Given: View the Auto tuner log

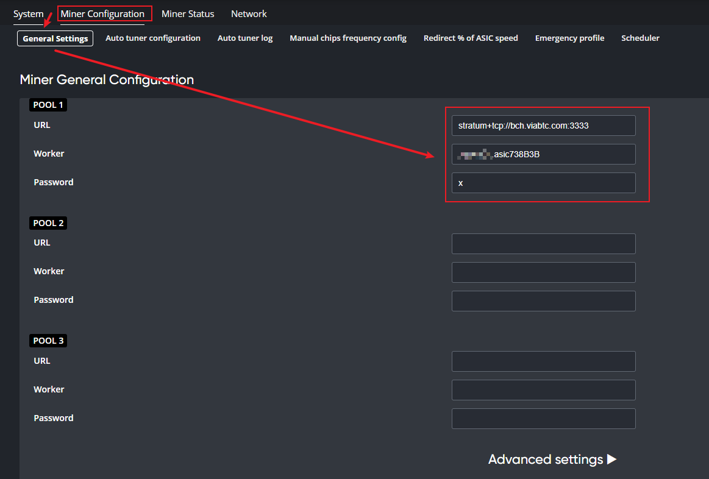Looking at the screenshot, I should (x=244, y=38).
